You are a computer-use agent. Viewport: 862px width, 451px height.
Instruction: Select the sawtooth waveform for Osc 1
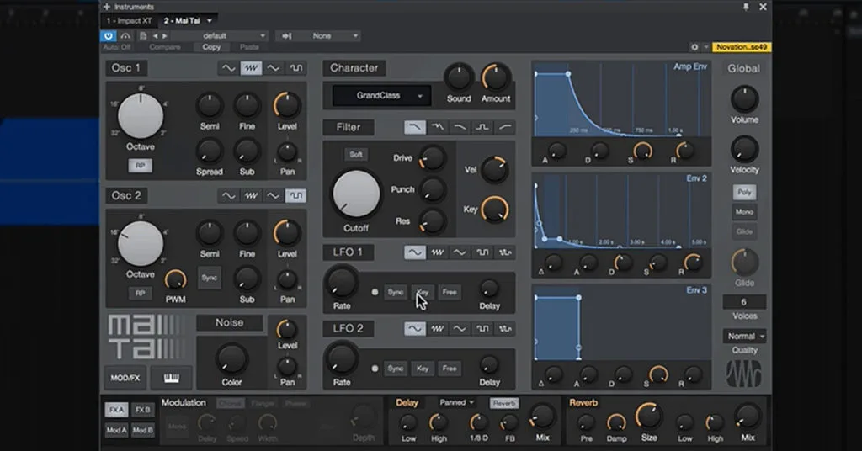251,68
